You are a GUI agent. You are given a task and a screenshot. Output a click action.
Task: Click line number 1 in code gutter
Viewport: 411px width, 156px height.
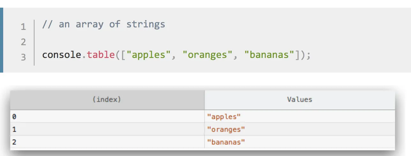tap(23, 27)
